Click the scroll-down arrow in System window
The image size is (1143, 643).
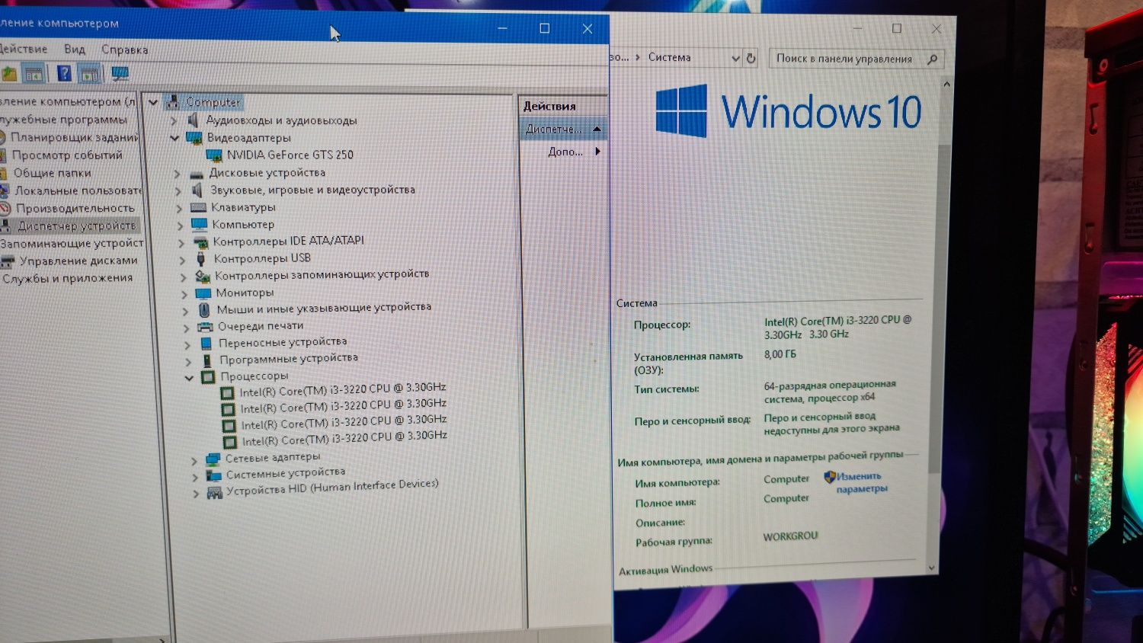coord(931,568)
